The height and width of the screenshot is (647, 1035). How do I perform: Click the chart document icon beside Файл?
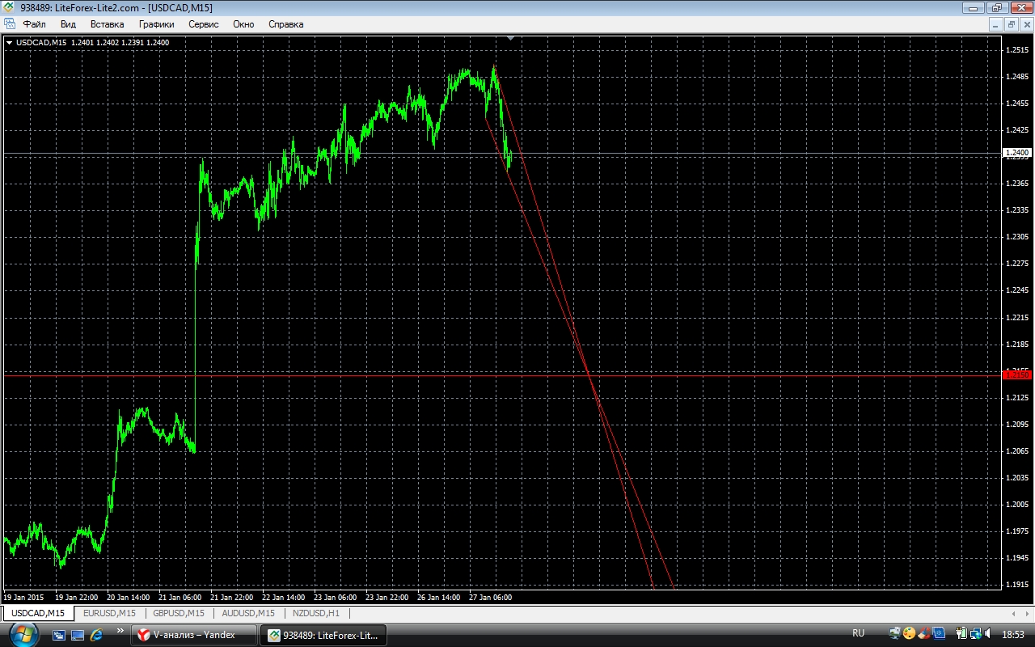[11, 24]
